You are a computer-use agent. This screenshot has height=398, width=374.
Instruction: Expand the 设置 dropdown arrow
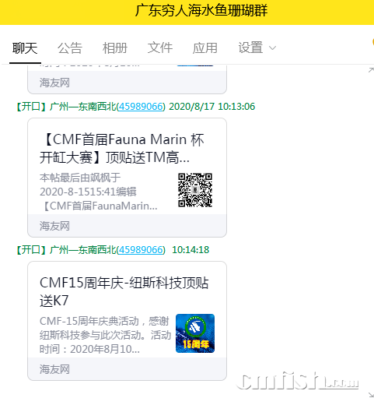point(272,48)
